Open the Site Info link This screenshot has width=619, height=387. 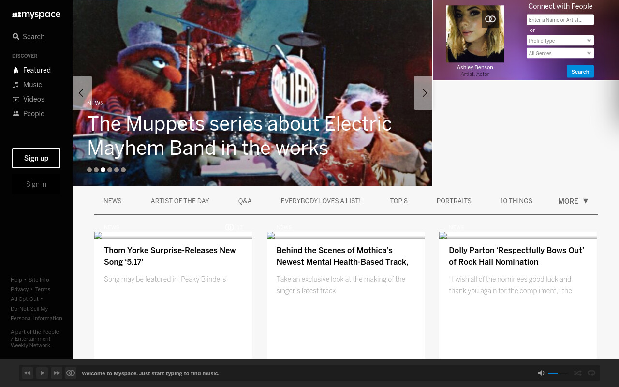point(39,280)
